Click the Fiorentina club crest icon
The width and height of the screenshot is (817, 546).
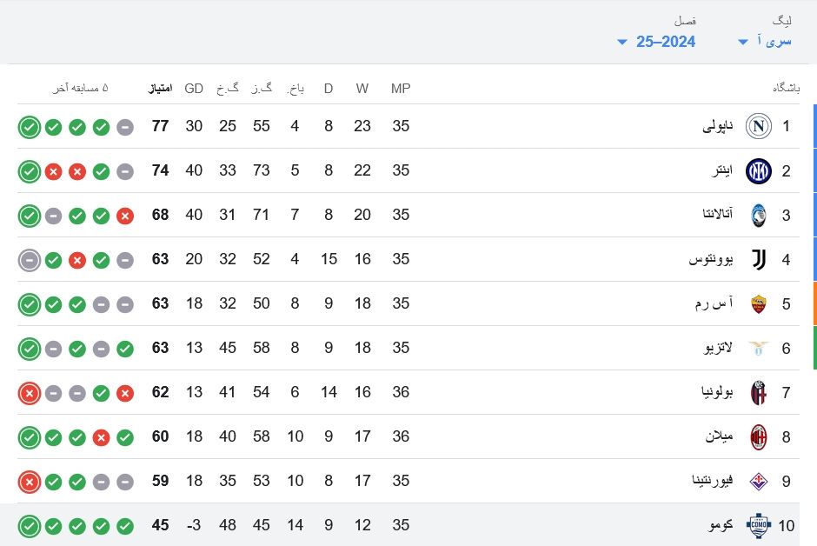pos(758,481)
